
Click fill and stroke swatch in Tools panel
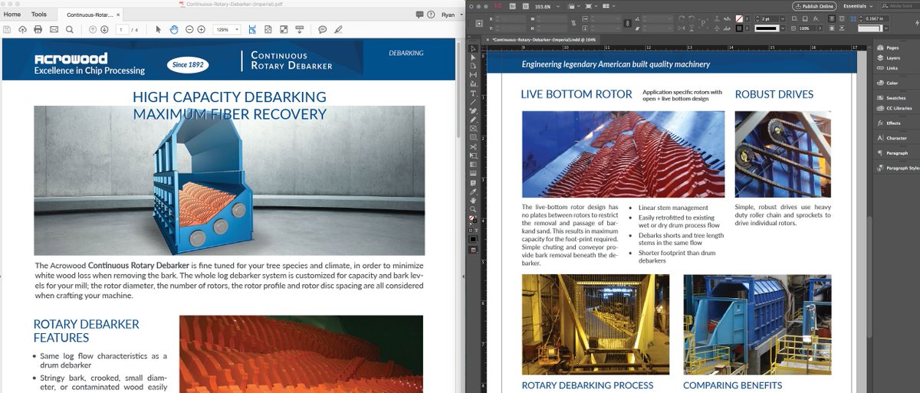tap(473, 219)
